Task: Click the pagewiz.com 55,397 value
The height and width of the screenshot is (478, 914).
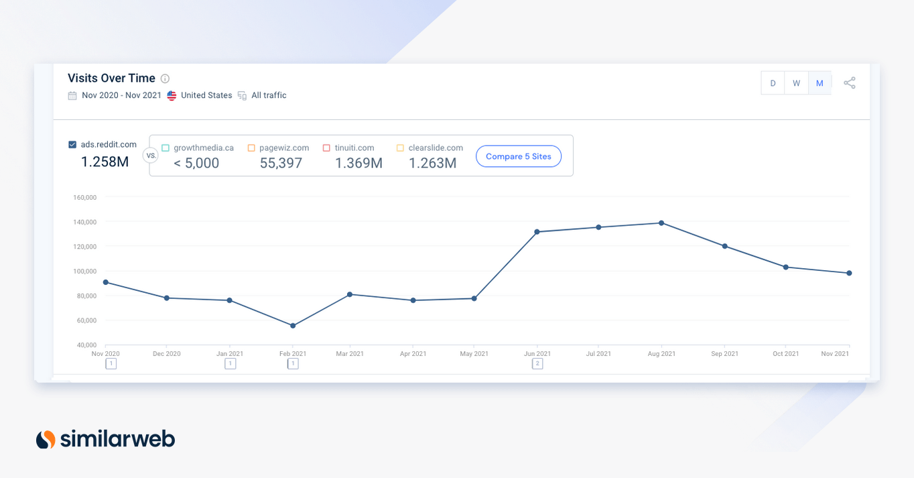Action: click(x=281, y=163)
